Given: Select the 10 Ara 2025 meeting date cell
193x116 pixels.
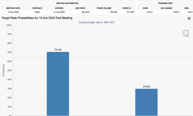Looking at the screenshot, I should click(x=13, y=12).
